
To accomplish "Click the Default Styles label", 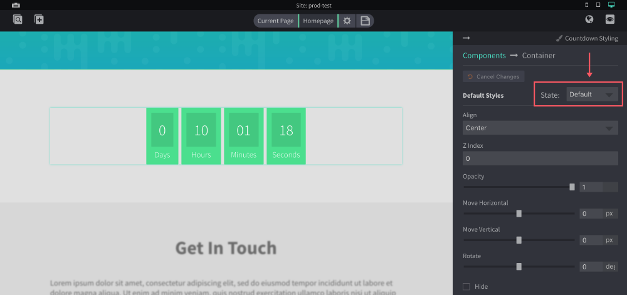I will [x=483, y=95].
